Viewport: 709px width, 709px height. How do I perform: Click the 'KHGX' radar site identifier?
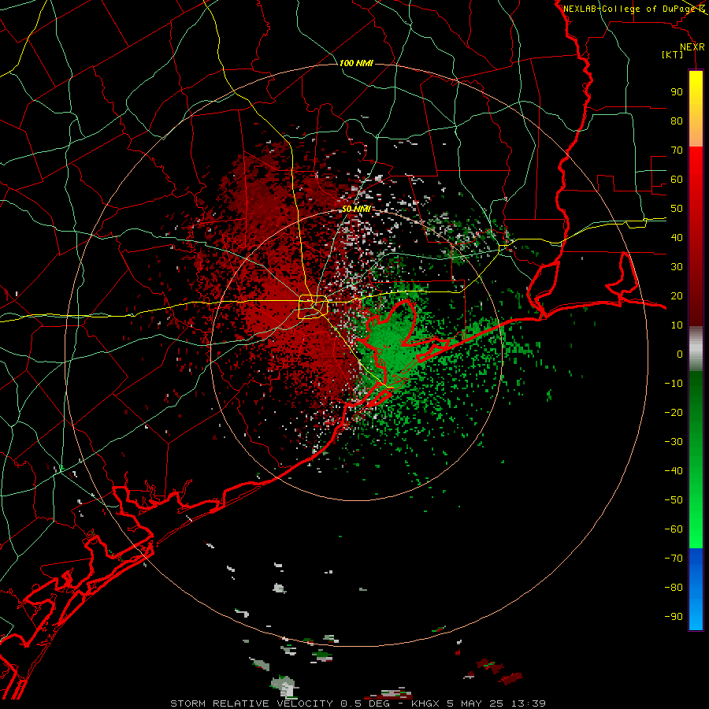(x=425, y=703)
